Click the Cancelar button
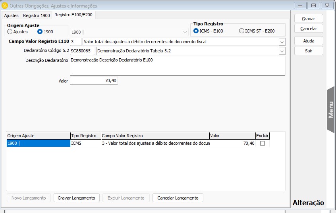Image resolution: width=336 pixels, height=213 pixels. pyautogui.click(x=308, y=29)
